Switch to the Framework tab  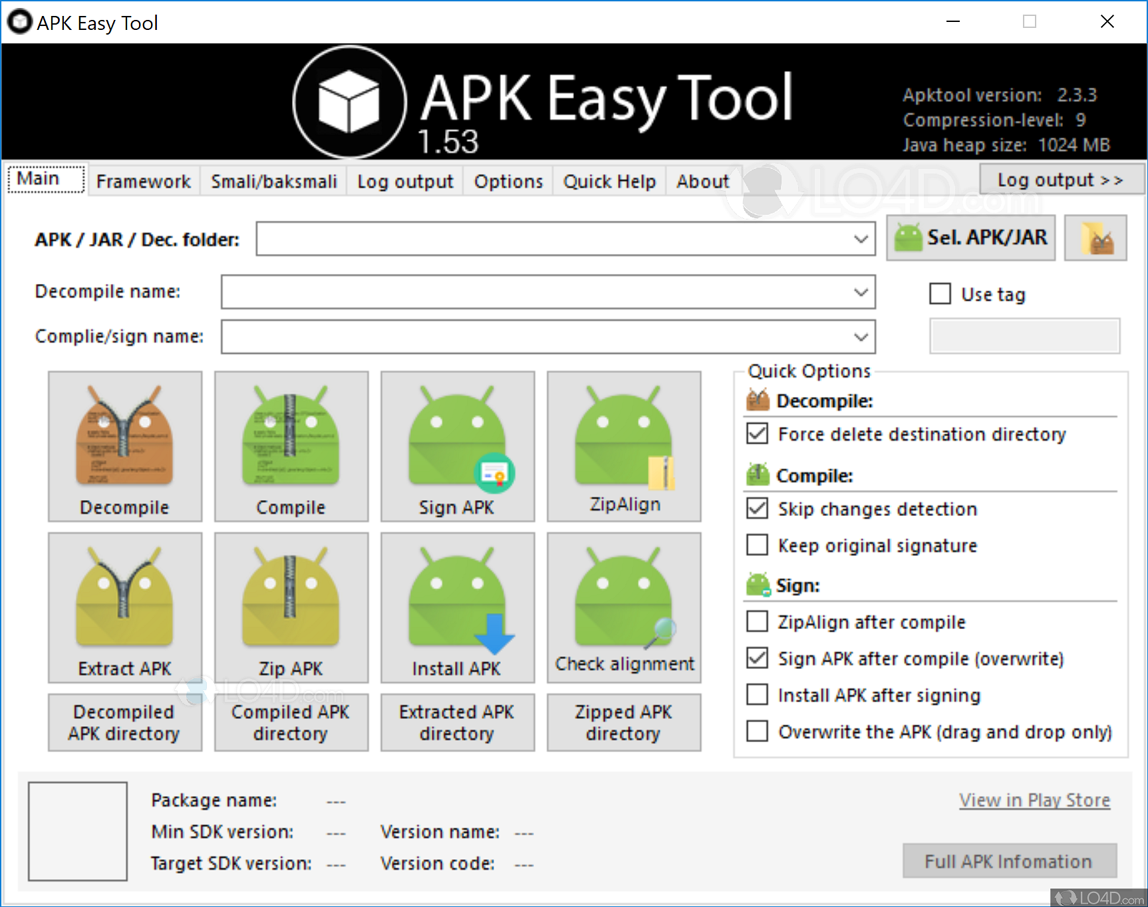[x=144, y=181]
